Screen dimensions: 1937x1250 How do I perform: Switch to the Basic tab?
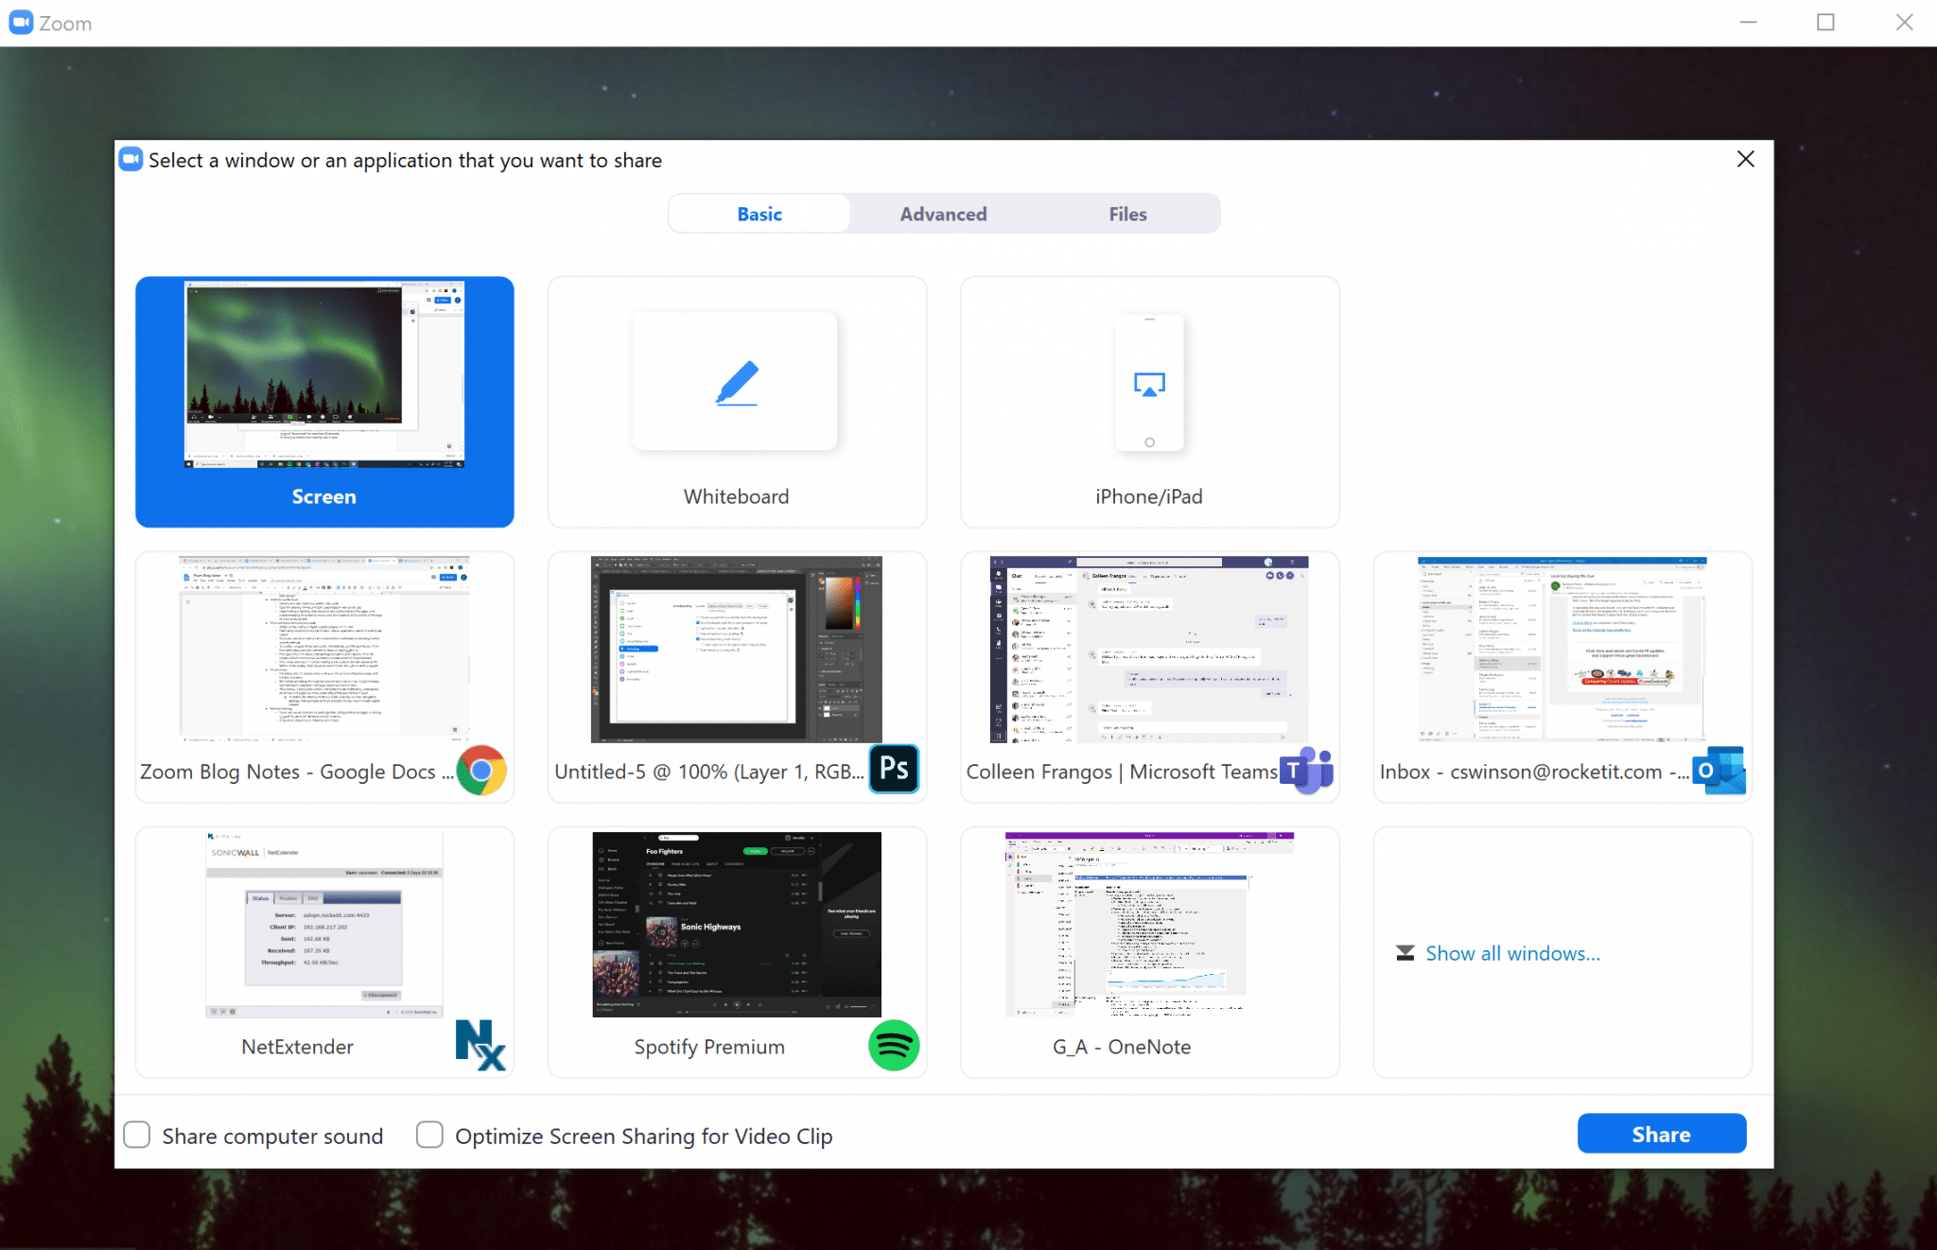(759, 214)
